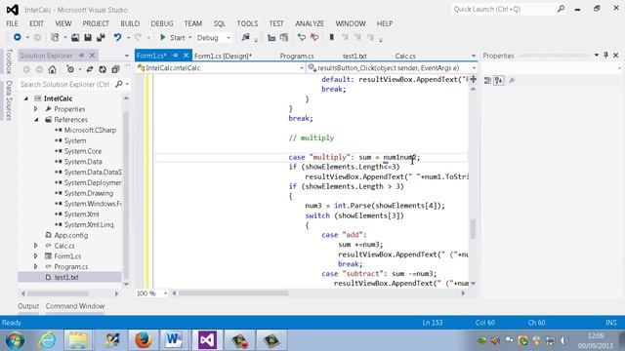Open Microsoft Word from the taskbar
625x351 pixels.
coord(174,340)
